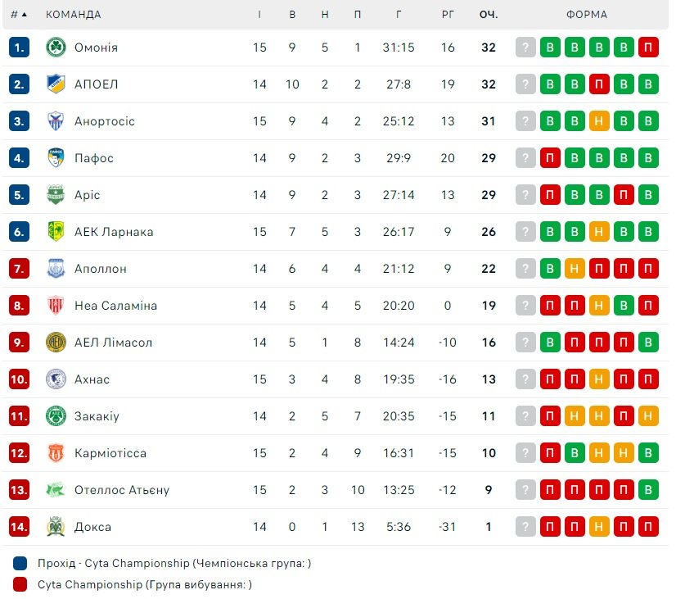
Task: Click the Омонія club crest icon
Action: coord(56,48)
